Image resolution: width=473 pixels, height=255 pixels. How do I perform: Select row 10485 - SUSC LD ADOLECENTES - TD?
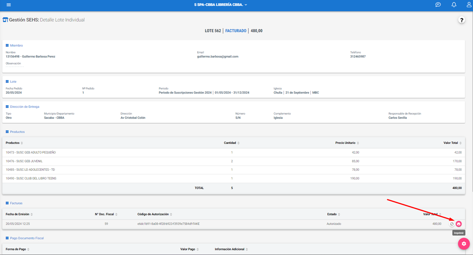pyautogui.click(x=234, y=170)
